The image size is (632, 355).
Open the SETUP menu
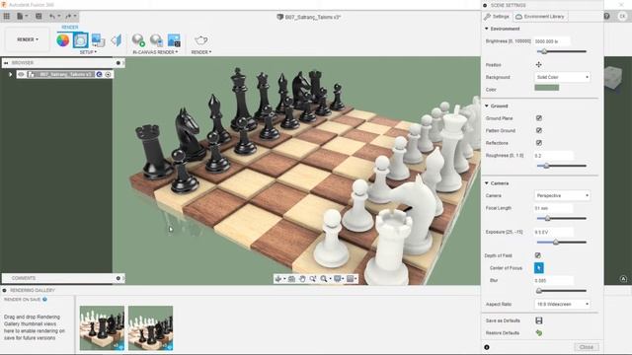pyautogui.click(x=88, y=52)
